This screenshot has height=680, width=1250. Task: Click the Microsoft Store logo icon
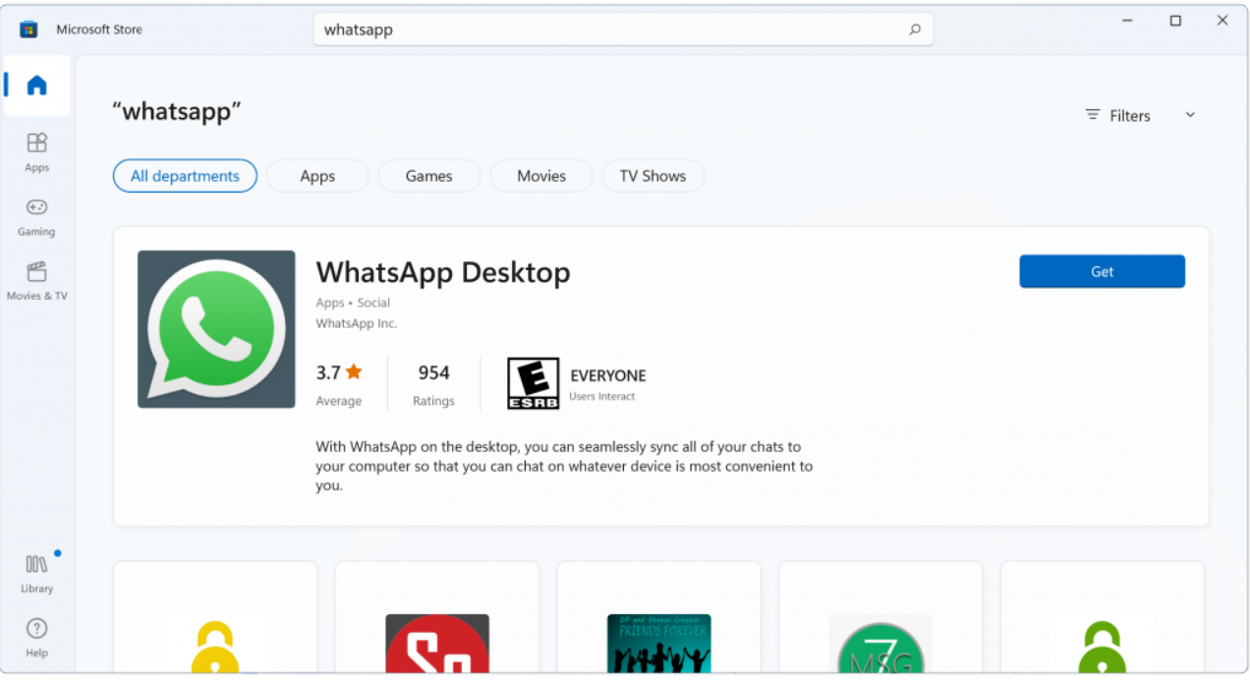[28, 29]
